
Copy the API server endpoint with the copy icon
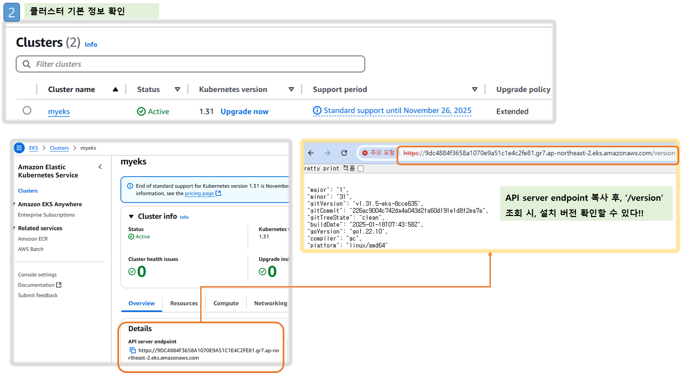[133, 350]
